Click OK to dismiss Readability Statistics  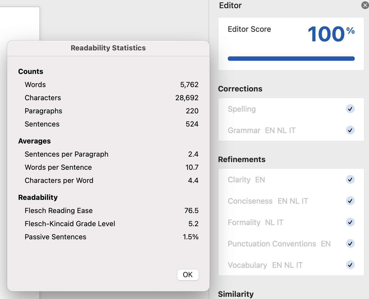[188, 275]
